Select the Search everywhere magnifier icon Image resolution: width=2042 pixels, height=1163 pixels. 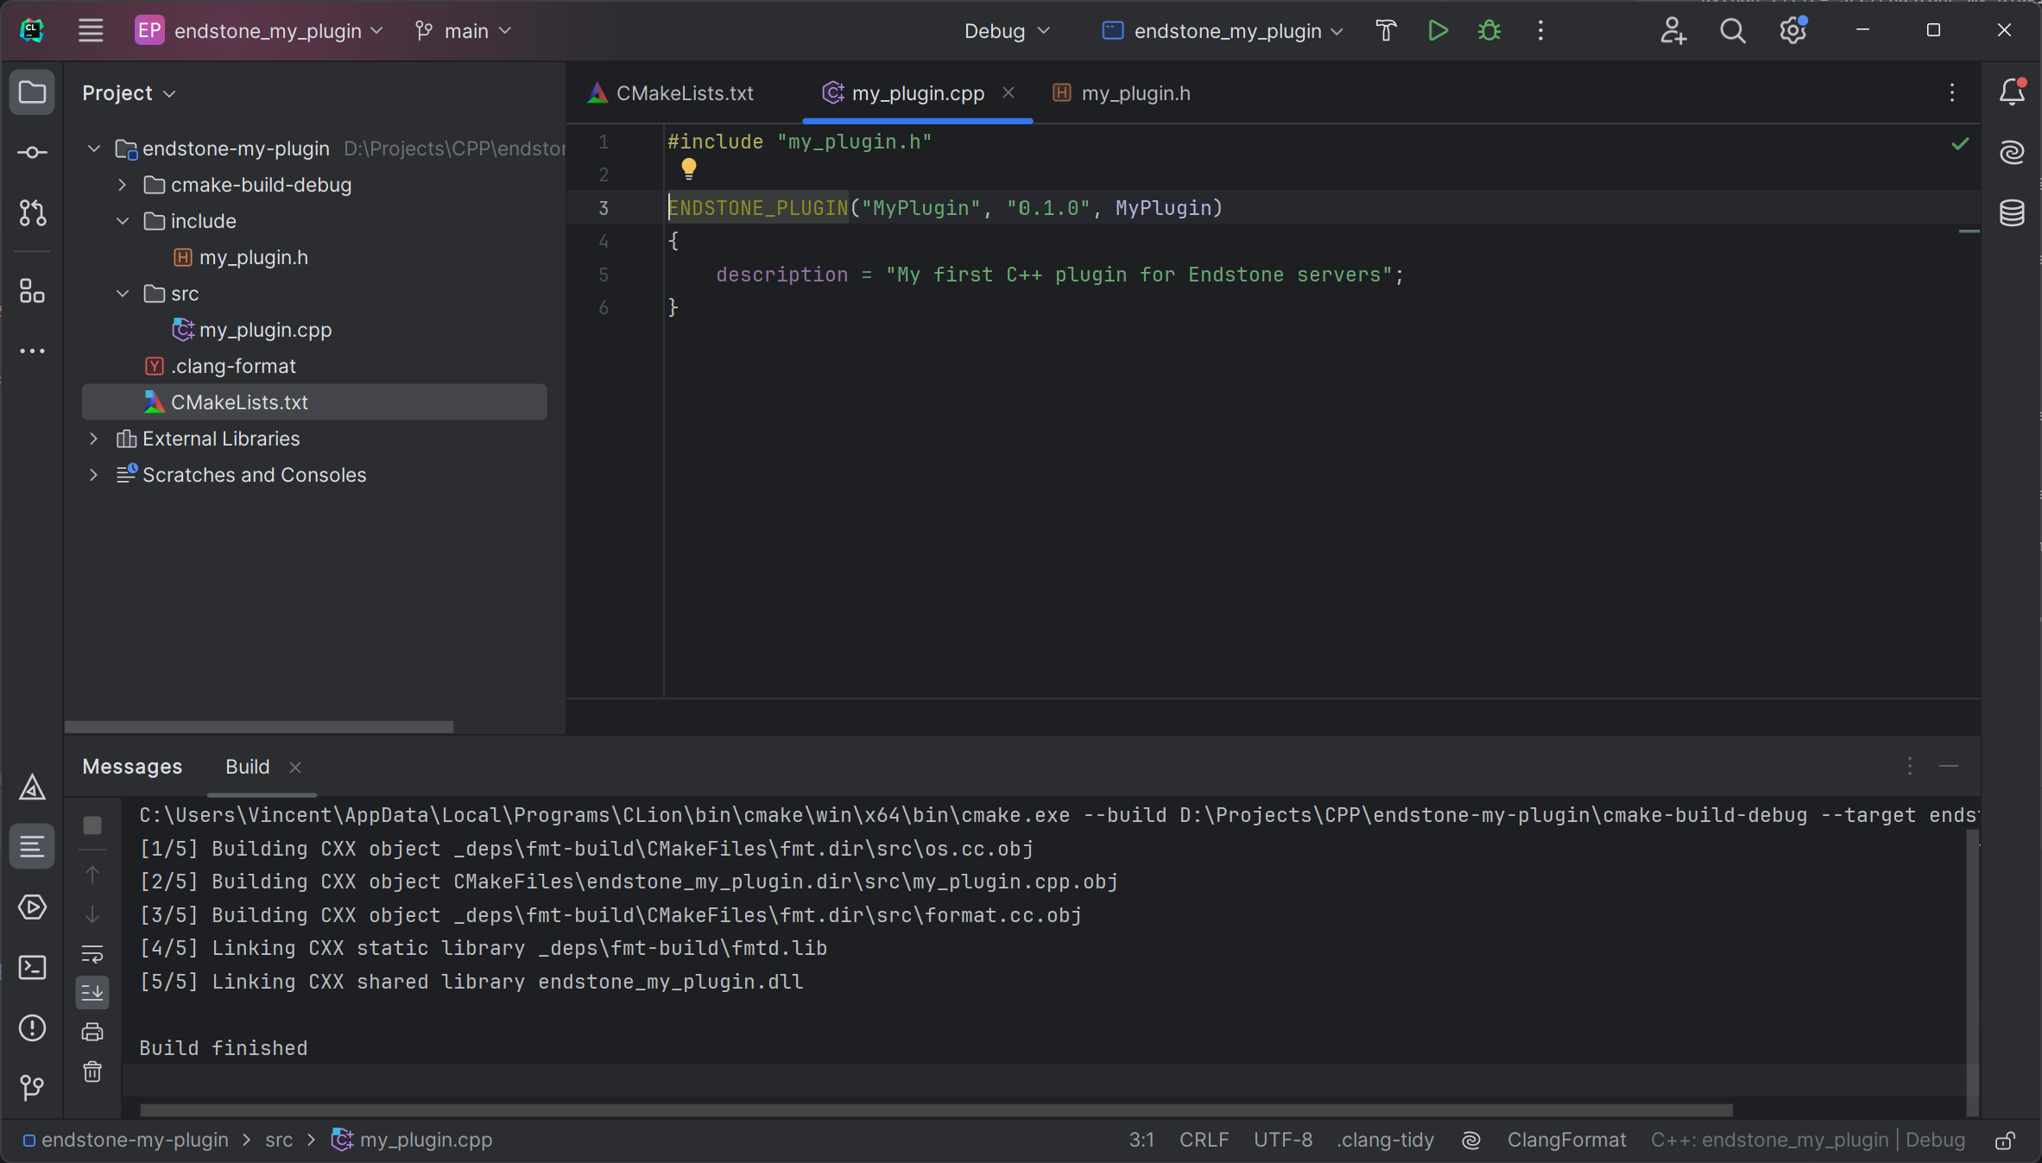(x=1732, y=31)
